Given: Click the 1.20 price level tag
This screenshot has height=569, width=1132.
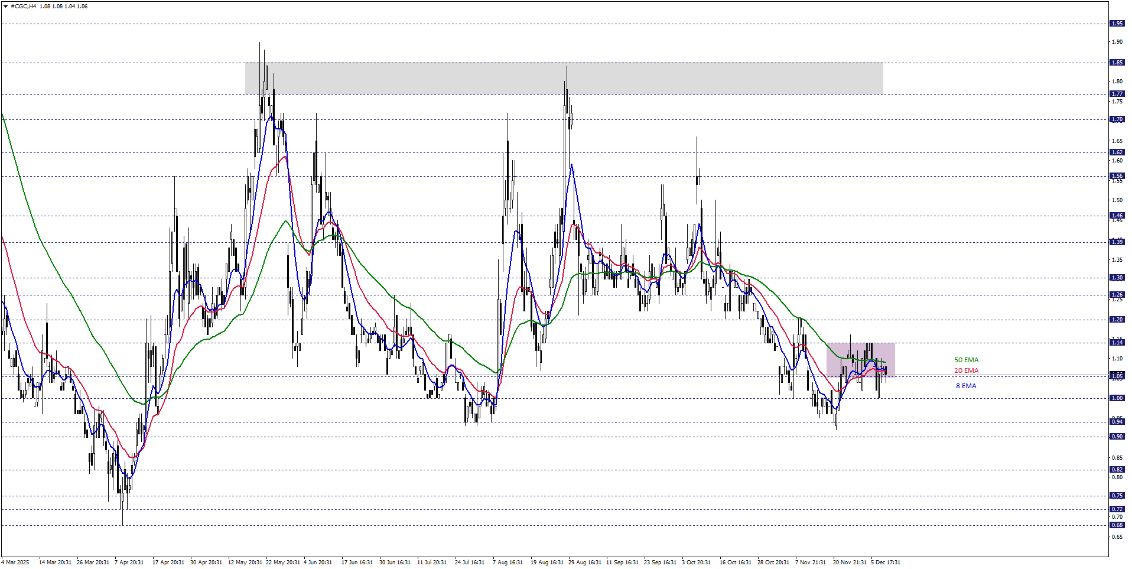Looking at the screenshot, I should (1117, 320).
